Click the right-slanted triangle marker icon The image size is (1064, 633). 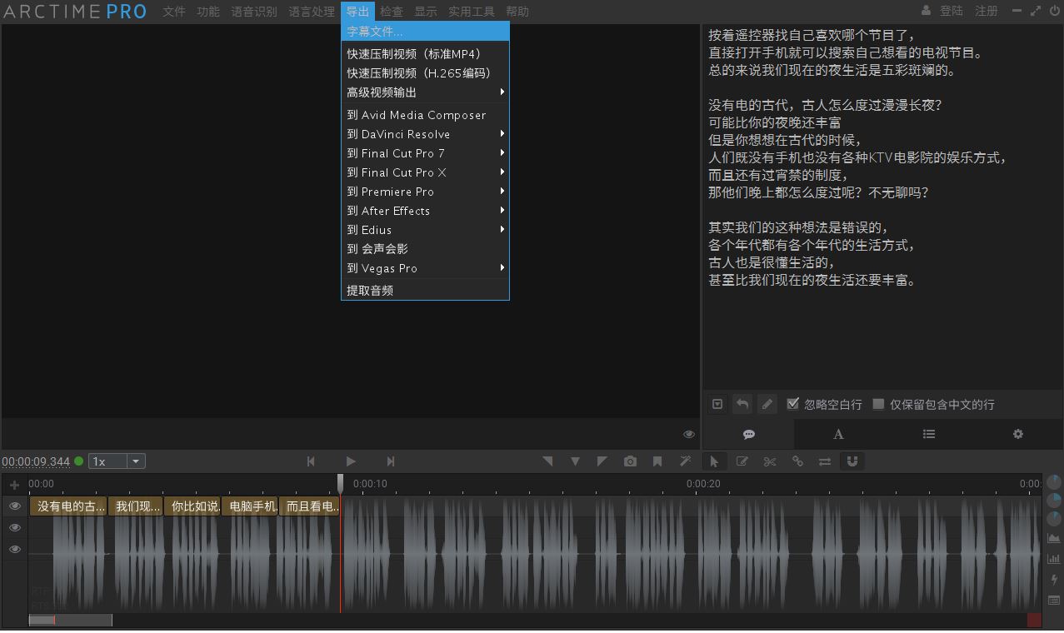tap(602, 461)
